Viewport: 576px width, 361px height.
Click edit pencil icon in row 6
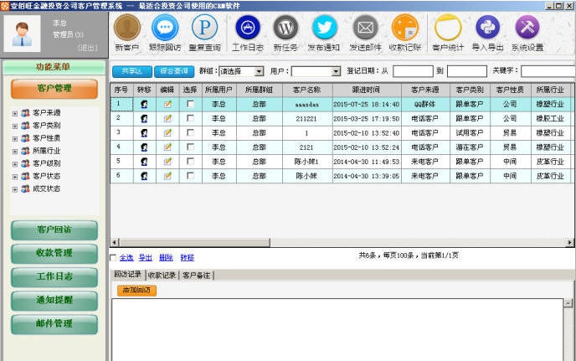[x=167, y=176]
